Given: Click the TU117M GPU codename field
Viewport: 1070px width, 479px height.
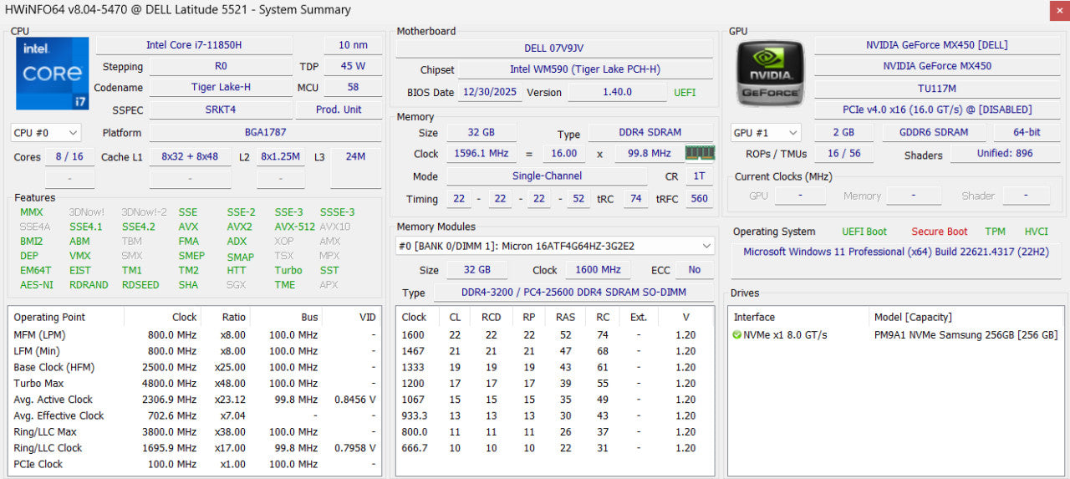Looking at the screenshot, I should (937, 88).
